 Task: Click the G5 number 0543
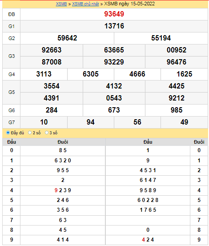click(x=114, y=98)
